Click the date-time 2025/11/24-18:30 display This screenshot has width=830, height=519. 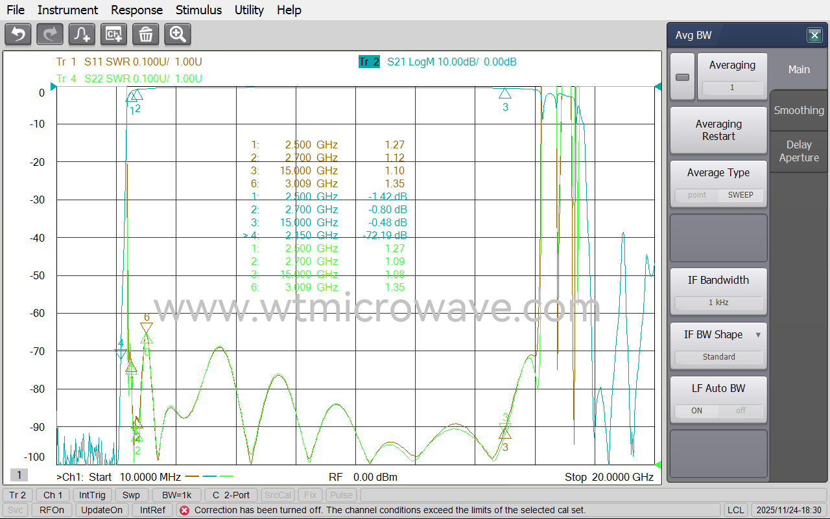[x=788, y=510]
